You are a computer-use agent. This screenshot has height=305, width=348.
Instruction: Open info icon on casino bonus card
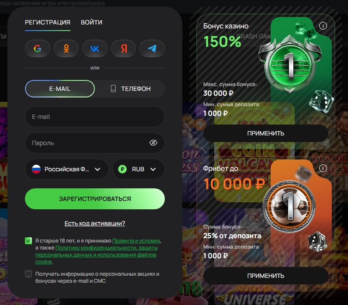coord(323,26)
